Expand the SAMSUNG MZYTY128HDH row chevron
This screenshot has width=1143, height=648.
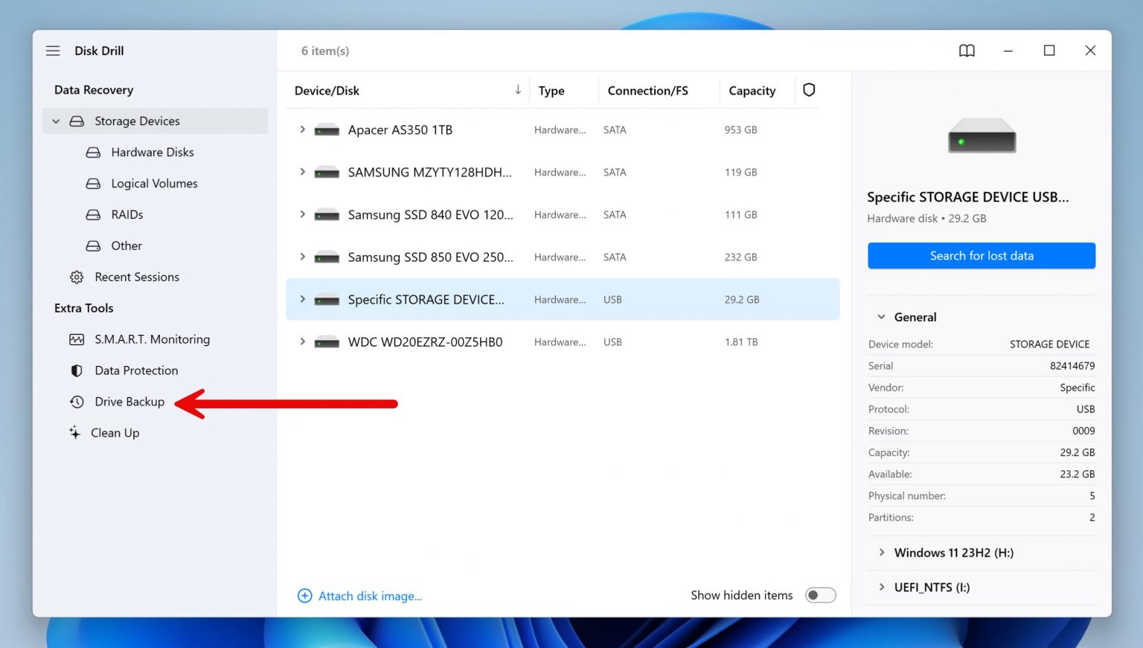point(302,172)
